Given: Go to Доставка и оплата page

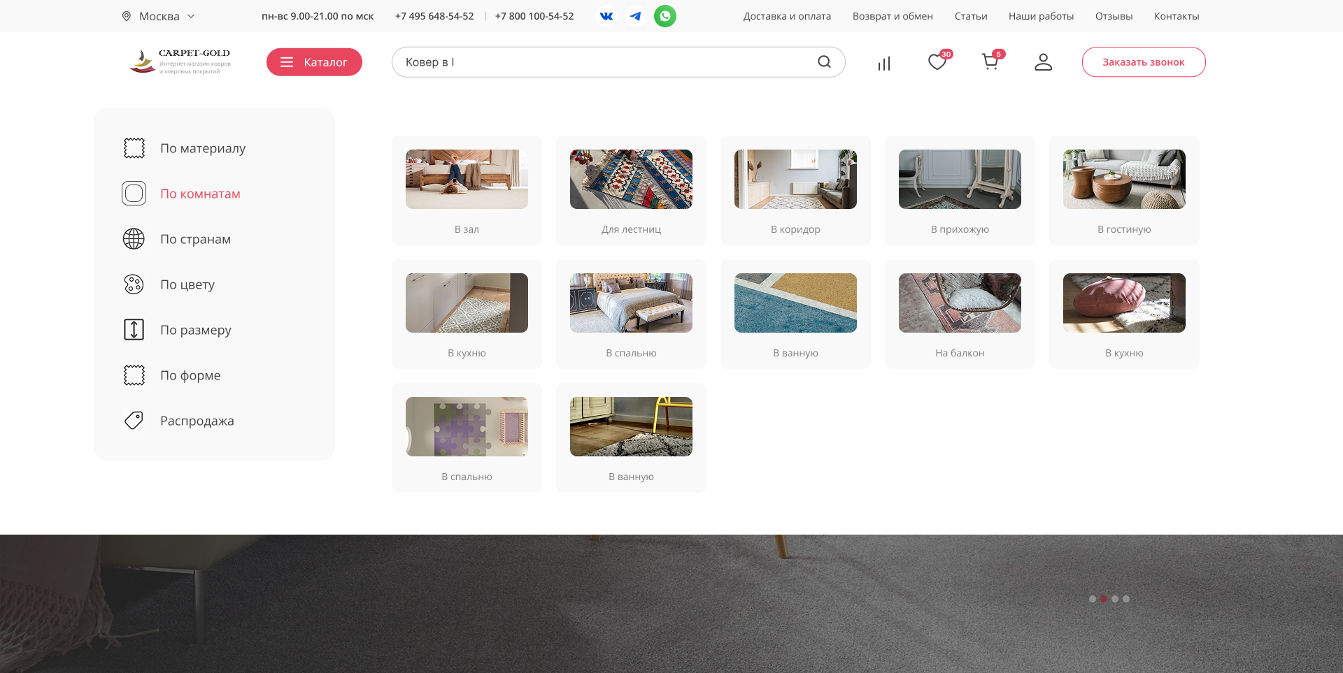Looking at the screenshot, I should click(x=787, y=16).
